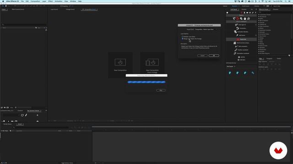
Task: Click the plus icon in bottom-left panel
Action: tap(38, 115)
